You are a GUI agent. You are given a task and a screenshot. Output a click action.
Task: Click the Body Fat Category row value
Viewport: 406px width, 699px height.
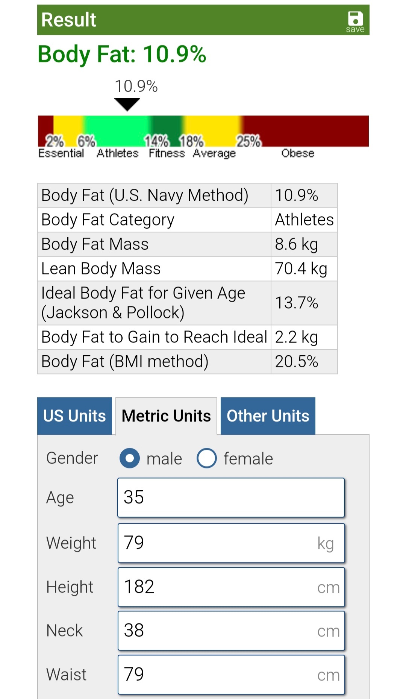click(304, 220)
